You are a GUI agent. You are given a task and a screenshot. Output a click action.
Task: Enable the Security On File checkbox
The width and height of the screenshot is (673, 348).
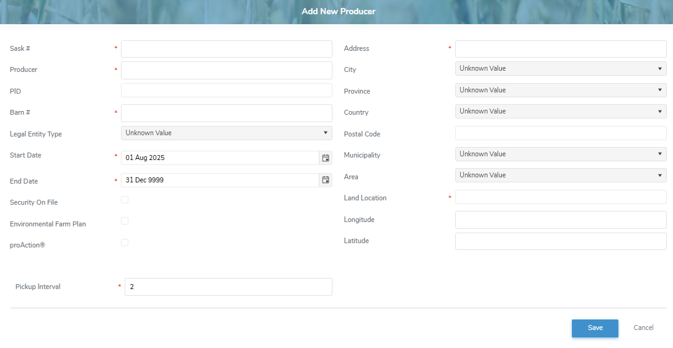125,200
